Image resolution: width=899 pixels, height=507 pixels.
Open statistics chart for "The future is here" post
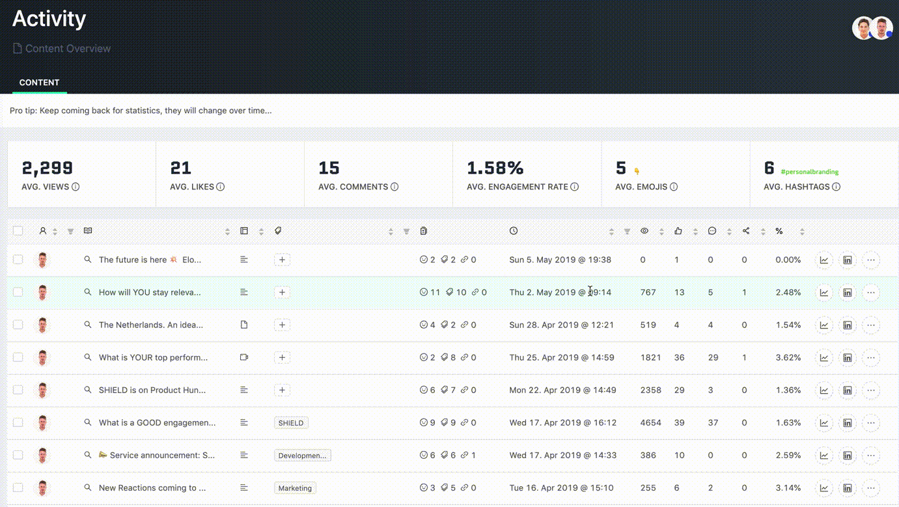click(x=824, y=260)
